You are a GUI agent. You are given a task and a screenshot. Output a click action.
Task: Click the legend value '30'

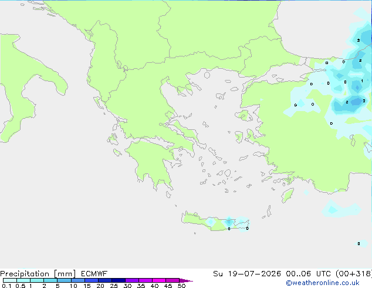tap(127, 286)
